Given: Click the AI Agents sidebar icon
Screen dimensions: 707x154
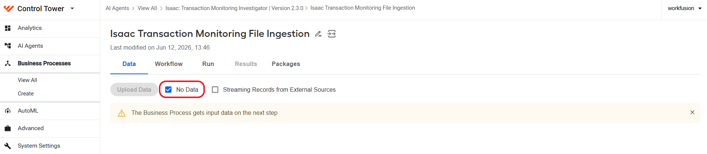Looking at the screenshot, I should [x=8, y=46].
